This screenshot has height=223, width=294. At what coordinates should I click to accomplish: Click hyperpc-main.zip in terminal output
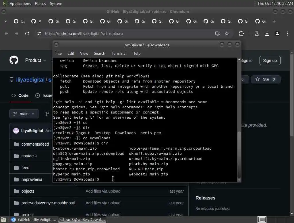71,174
